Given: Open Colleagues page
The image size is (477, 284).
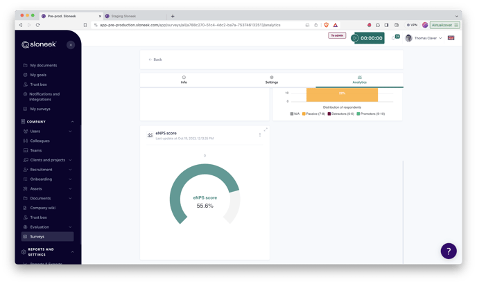Looking at the screenshot, I should [40, 141].
